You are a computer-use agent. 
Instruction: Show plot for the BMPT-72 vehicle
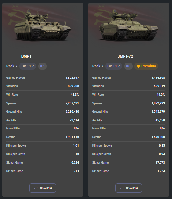pos(129,188)
